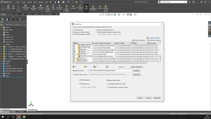Select Stromová struktura radio button
The image size is (211, 119).
pyautogui.click(x=133, y=40)
